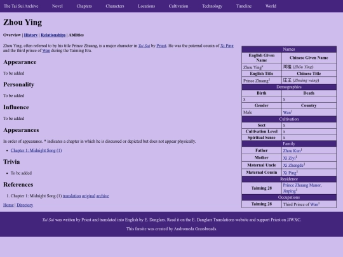
Task: Switch to the Relationships subpage
Action: tap(53, 35)
